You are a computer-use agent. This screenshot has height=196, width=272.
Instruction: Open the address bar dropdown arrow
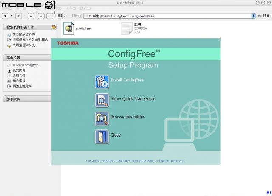[253, 16]
